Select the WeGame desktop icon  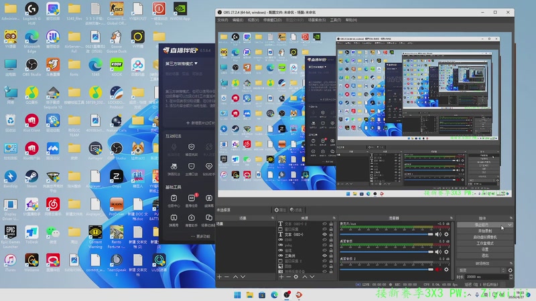[x=31, y=263]
